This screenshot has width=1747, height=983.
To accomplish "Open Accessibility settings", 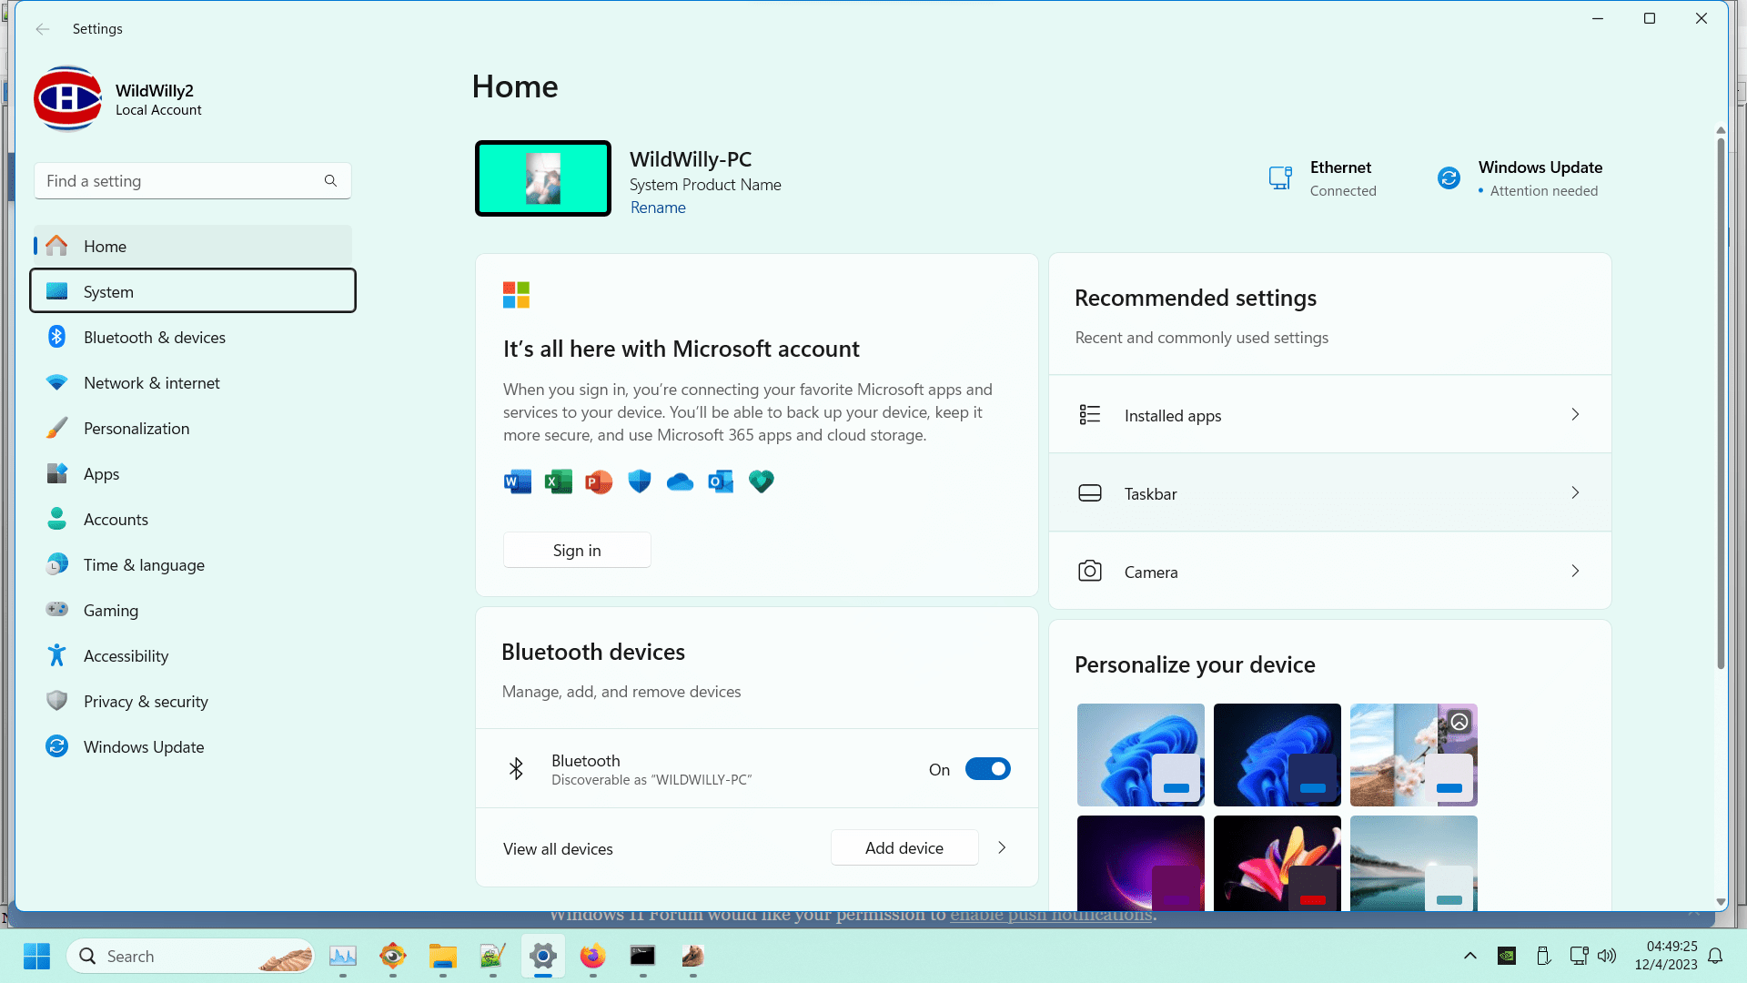I will [x=193, y=656].
